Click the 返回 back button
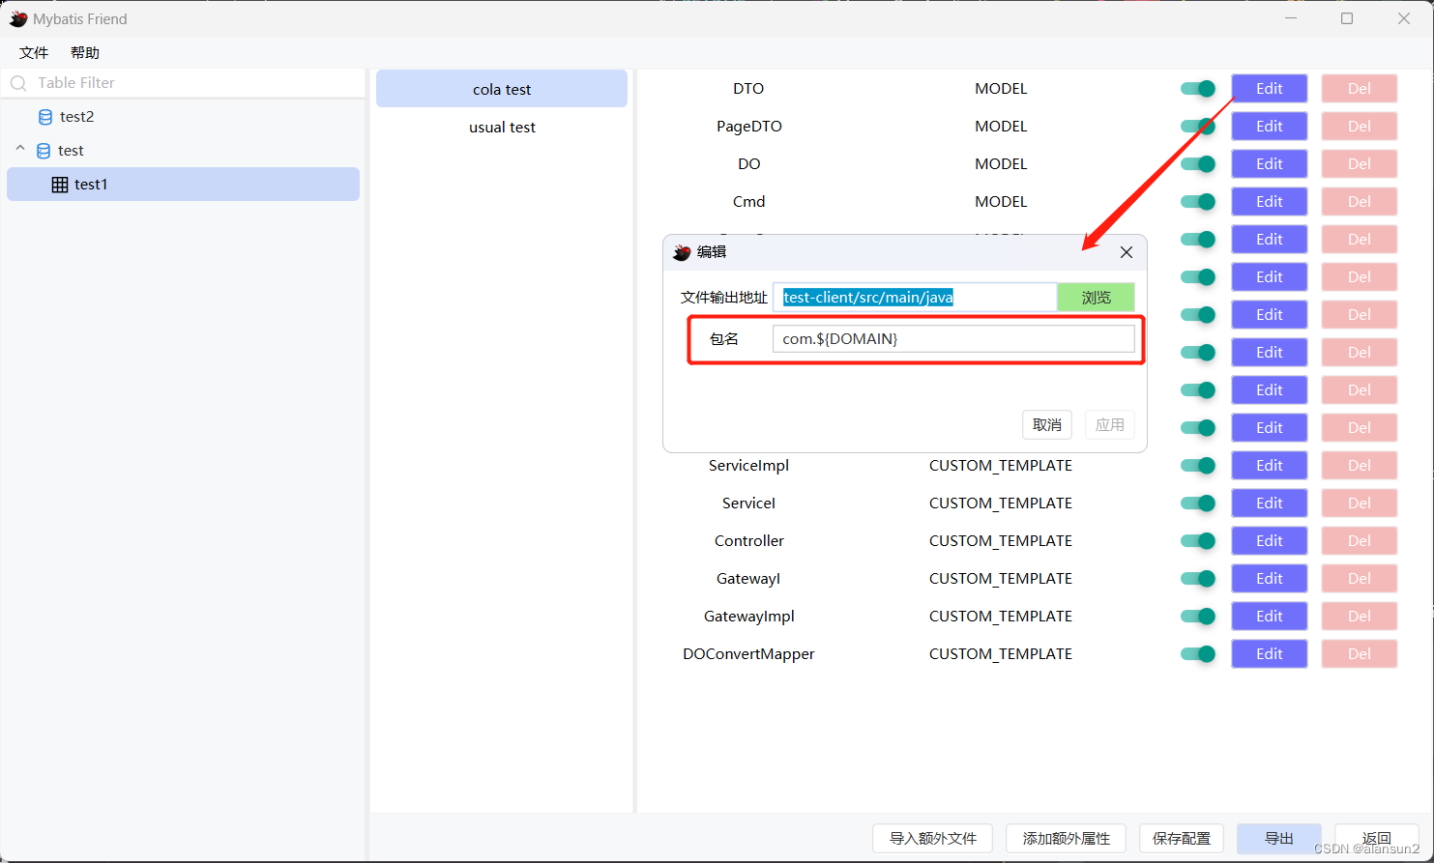 coord(1377,838)
